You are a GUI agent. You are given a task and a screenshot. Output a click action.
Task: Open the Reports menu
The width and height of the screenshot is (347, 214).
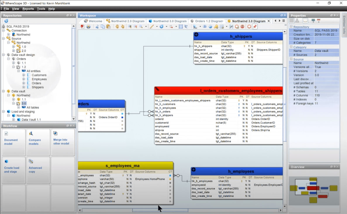[x=28, y=9]
